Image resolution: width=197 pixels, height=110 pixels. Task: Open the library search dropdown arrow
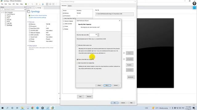coord(25,9)
